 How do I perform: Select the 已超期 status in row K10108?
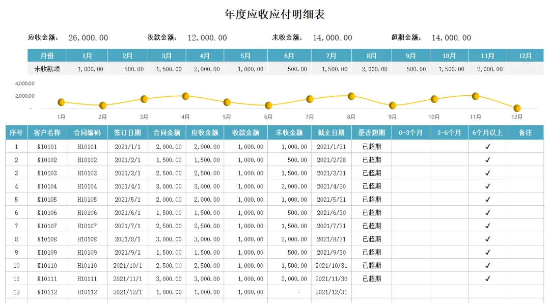click(x=372, y=239)
